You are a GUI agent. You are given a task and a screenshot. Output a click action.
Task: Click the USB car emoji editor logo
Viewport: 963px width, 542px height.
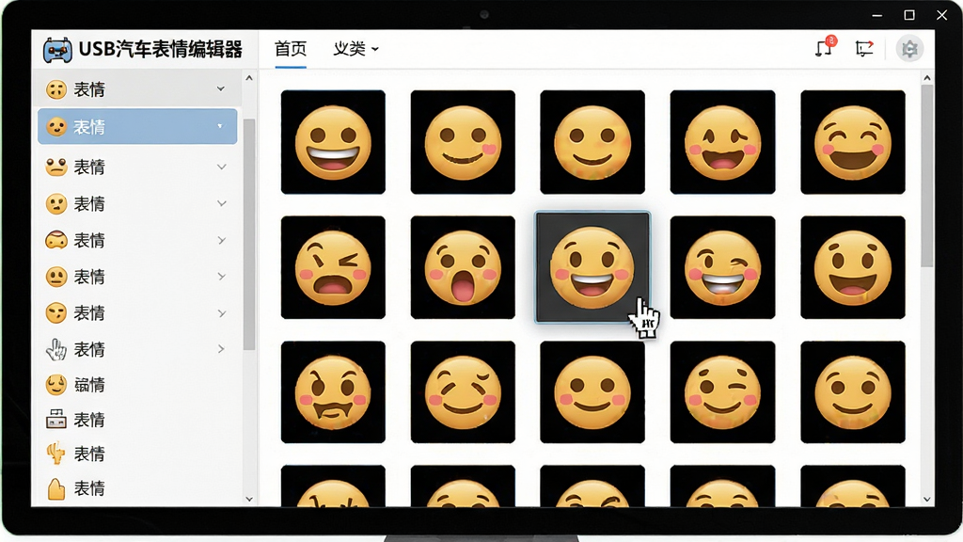[x=57, y=49]
